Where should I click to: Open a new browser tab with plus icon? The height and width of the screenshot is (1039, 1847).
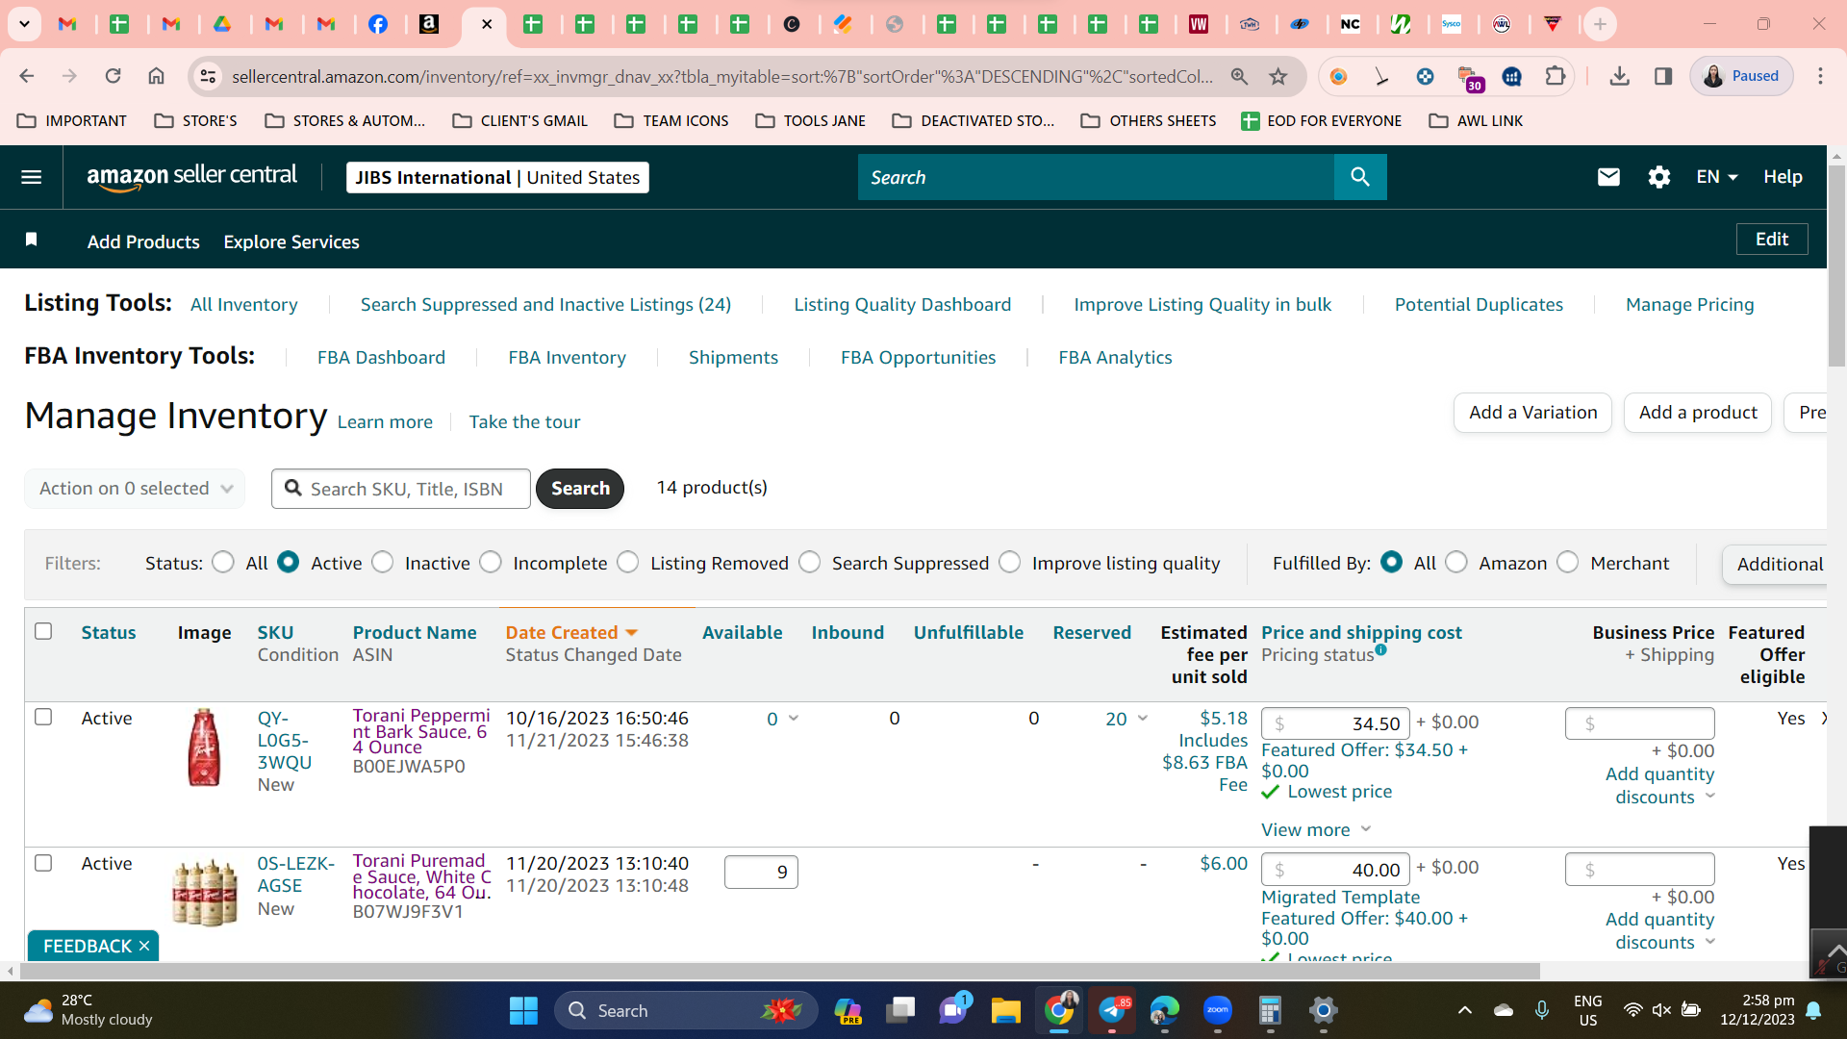coord(1600,24)
